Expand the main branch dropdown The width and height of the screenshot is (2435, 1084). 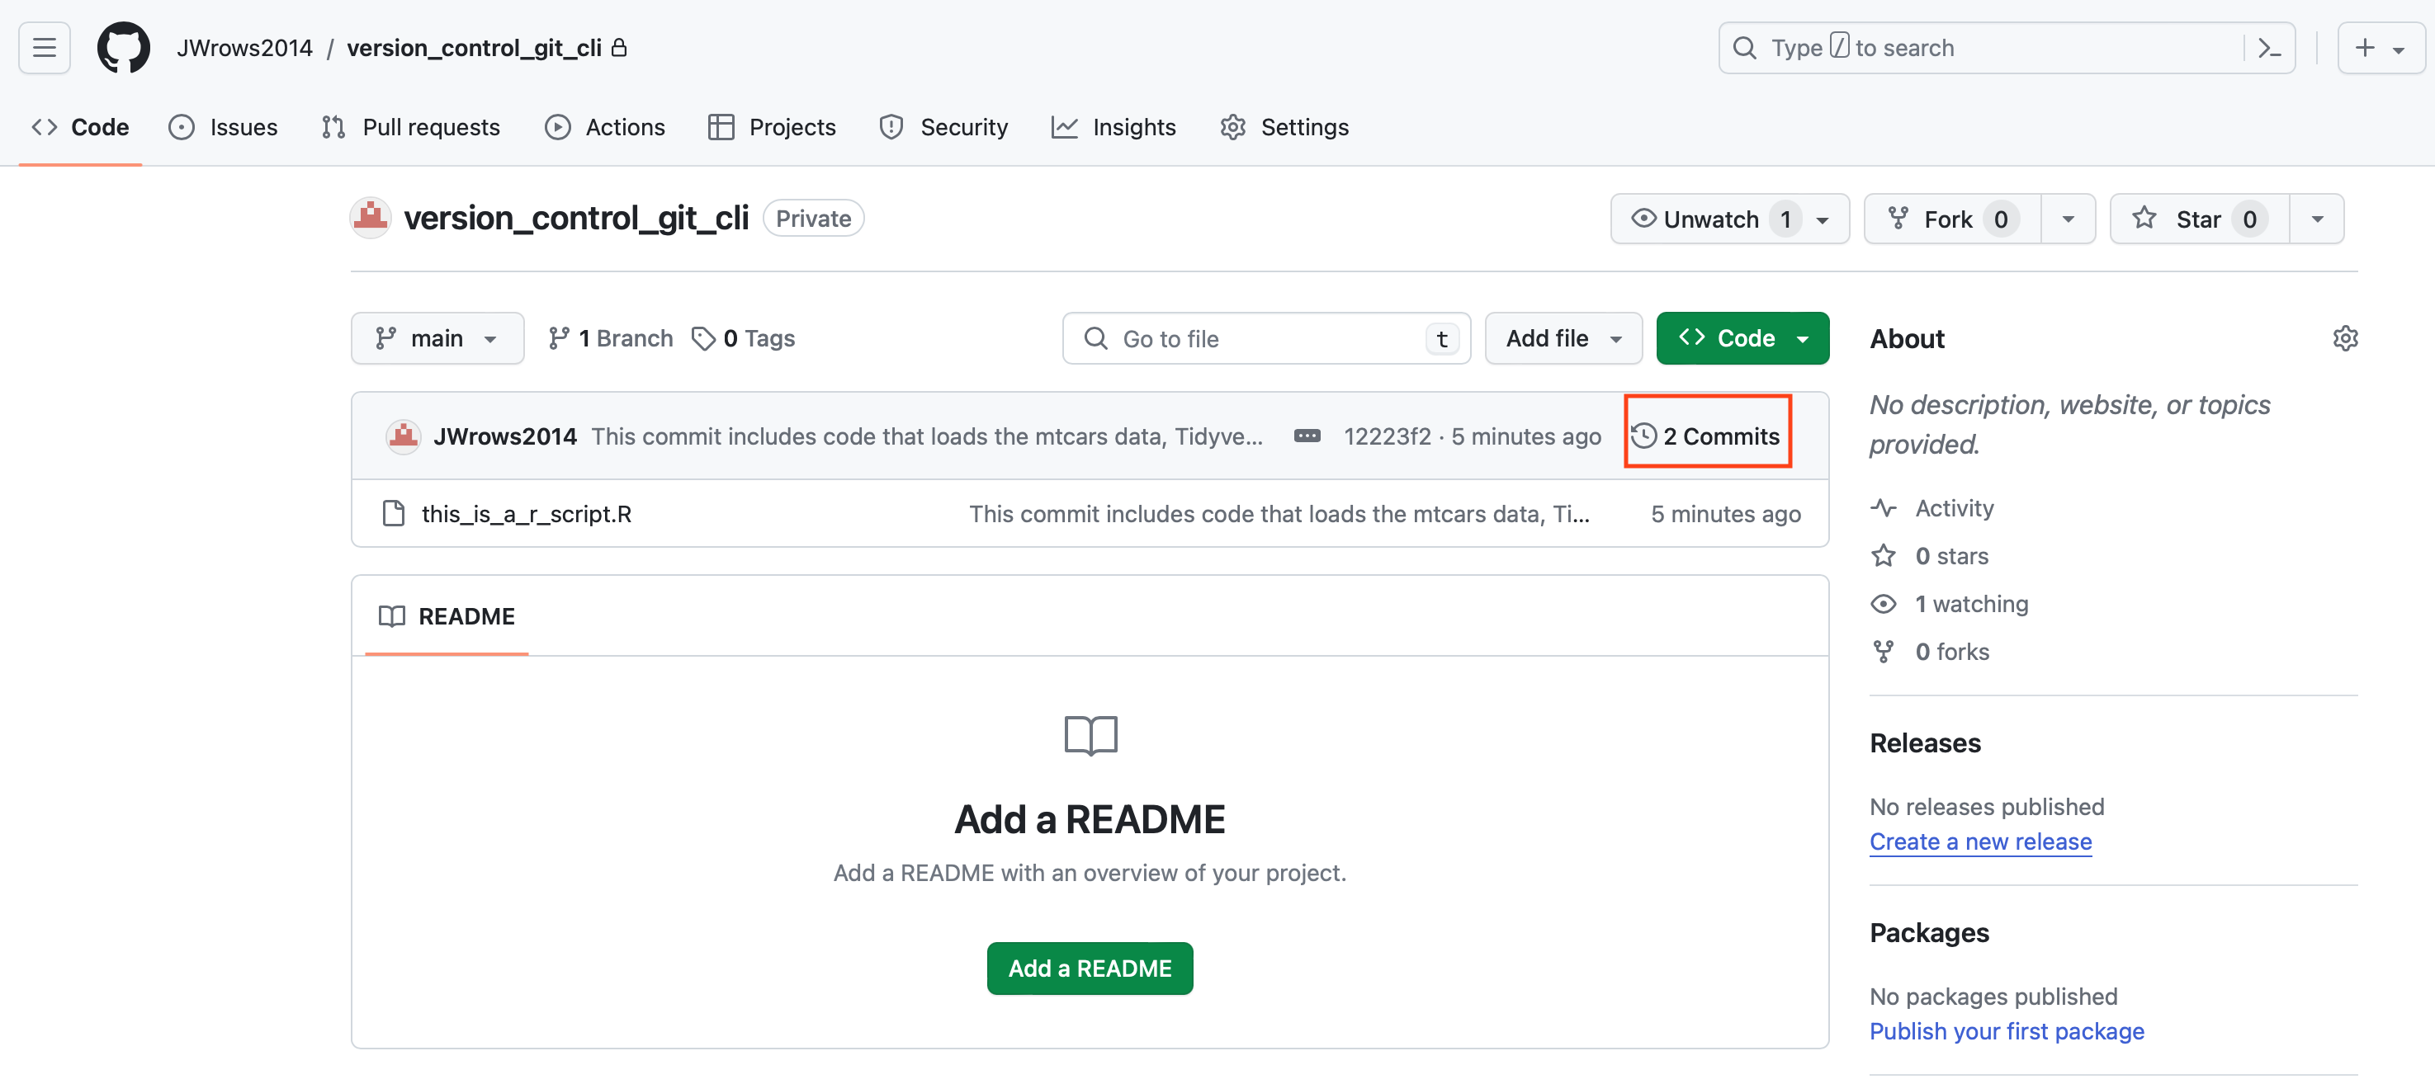(x=437, y=338)
